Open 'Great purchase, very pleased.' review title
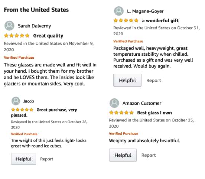This screenshot has height=179, width=205. (44, 112)
